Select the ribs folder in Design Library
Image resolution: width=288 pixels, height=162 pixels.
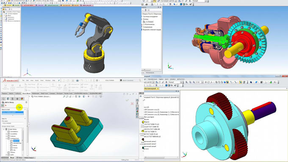14,150
